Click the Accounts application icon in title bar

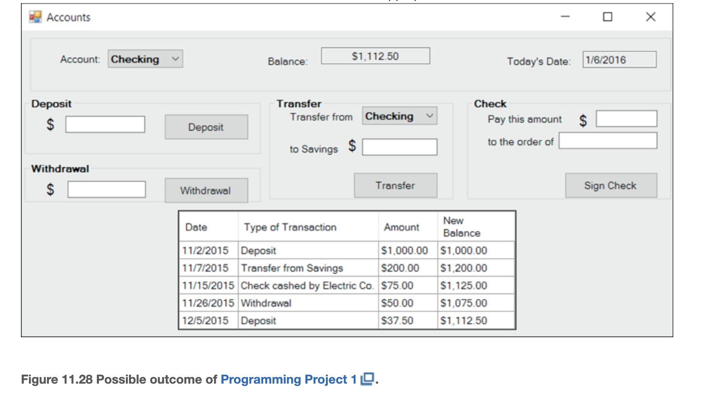coord(35,17)
